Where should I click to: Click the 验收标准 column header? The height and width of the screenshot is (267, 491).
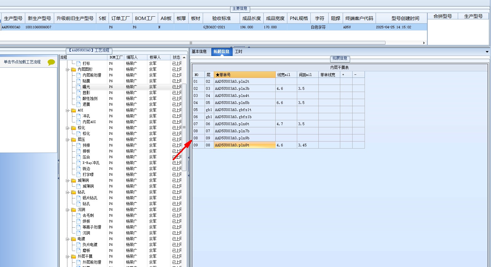(222, 18)
